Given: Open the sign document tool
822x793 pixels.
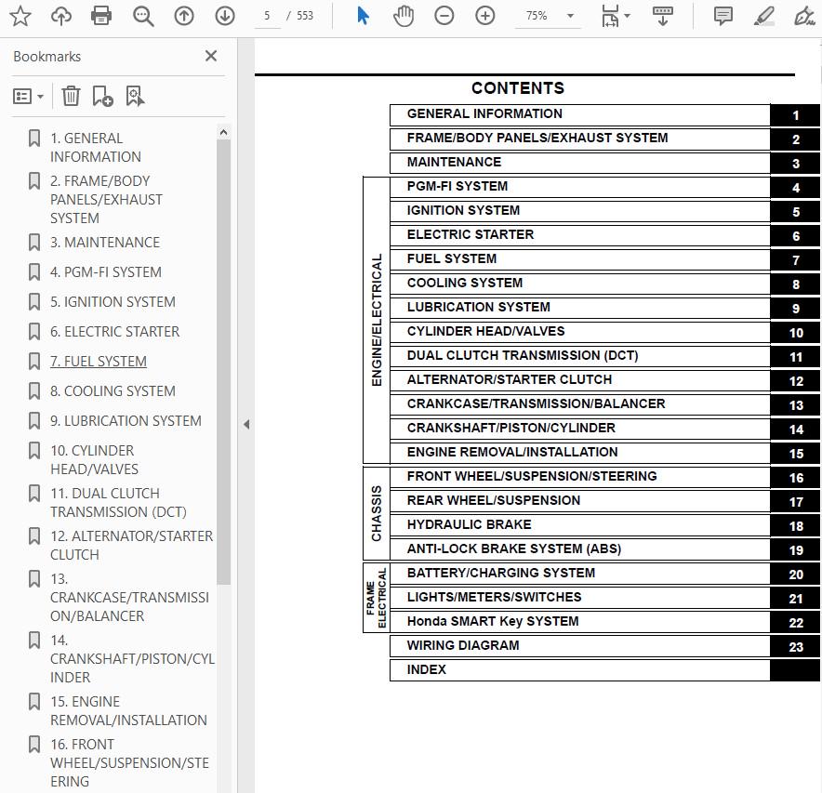Looking at the screenshot, I should coord(803,16).
